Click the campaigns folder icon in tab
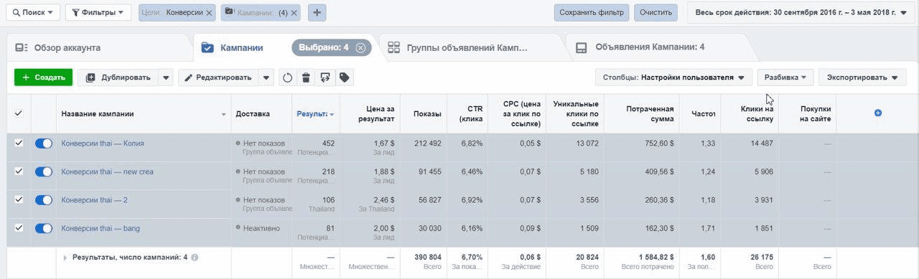The height and width of the screenshot is (279, 919). click(x=207, y=48)
